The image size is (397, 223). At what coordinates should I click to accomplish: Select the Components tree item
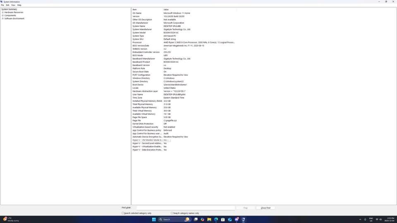(10, 15)
